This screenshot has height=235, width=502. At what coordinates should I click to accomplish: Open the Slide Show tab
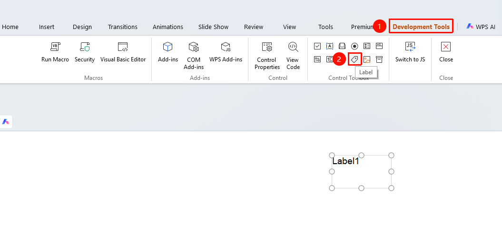coord(213,27)
